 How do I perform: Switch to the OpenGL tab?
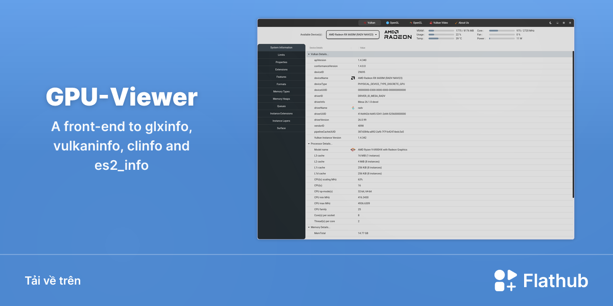point(393,23)
